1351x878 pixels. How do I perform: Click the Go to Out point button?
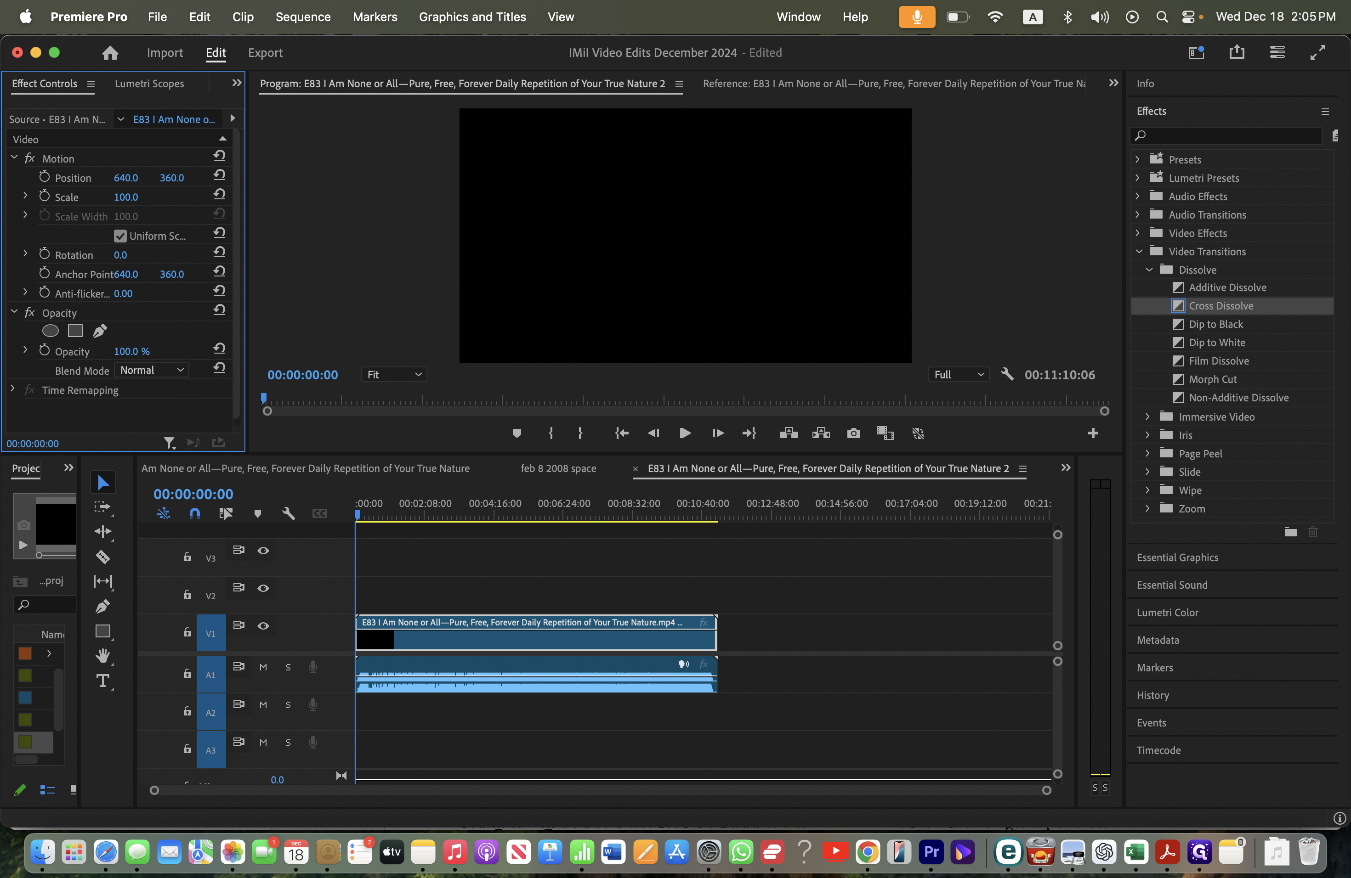click(749, 433)
